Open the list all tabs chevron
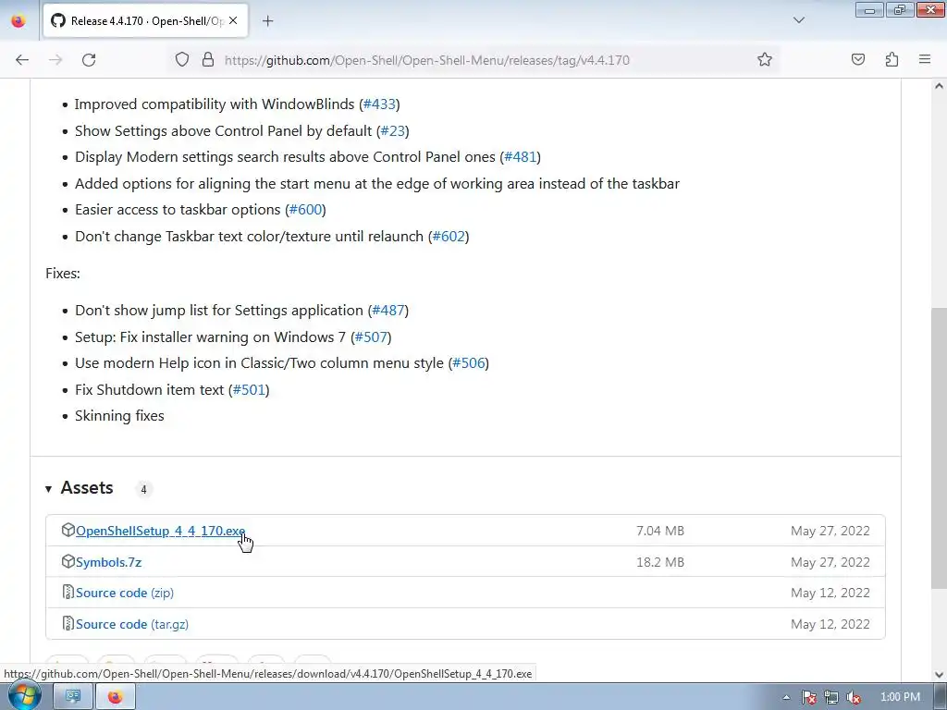Image resolution: width=947 pixels, height=710 pixels. point(798,20)
